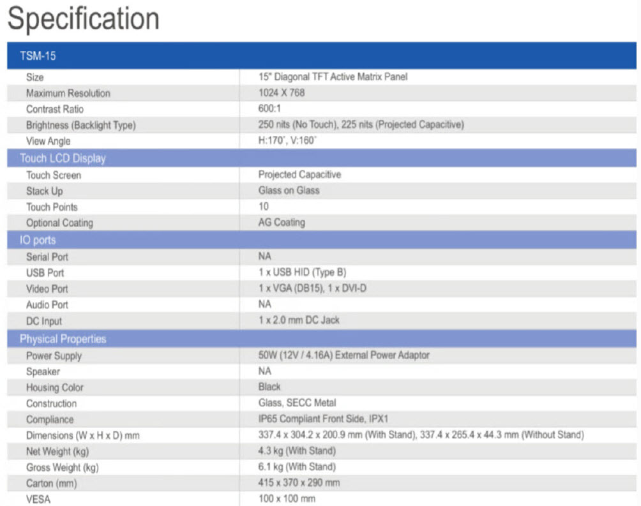Viewport: 641px width, 506px height.
Task: Click the Audio Port label
Action: click(x=47, y=305)
